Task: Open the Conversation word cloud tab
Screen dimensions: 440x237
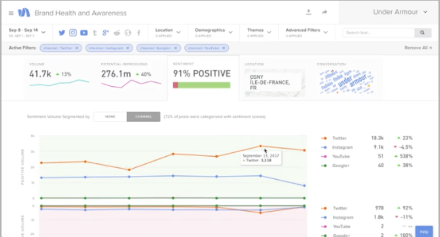Action: point(347,78)
